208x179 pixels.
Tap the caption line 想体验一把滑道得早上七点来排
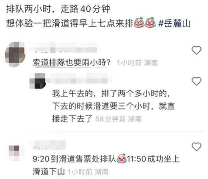pos(70,23)
